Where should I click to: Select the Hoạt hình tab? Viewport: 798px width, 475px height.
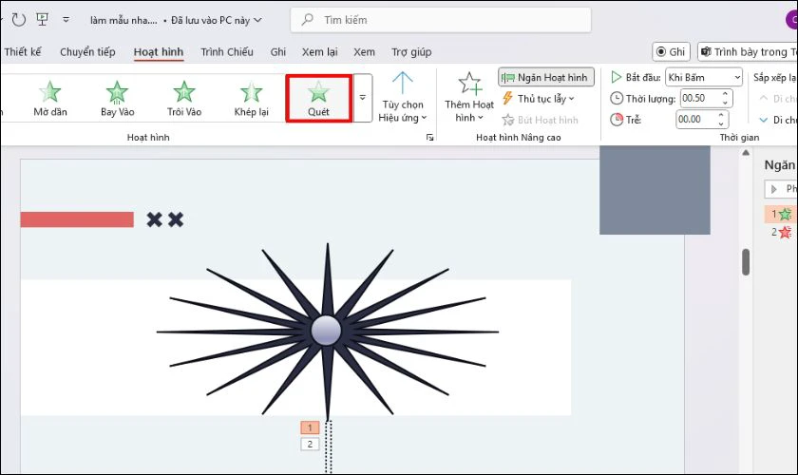[x=159, y=52]
